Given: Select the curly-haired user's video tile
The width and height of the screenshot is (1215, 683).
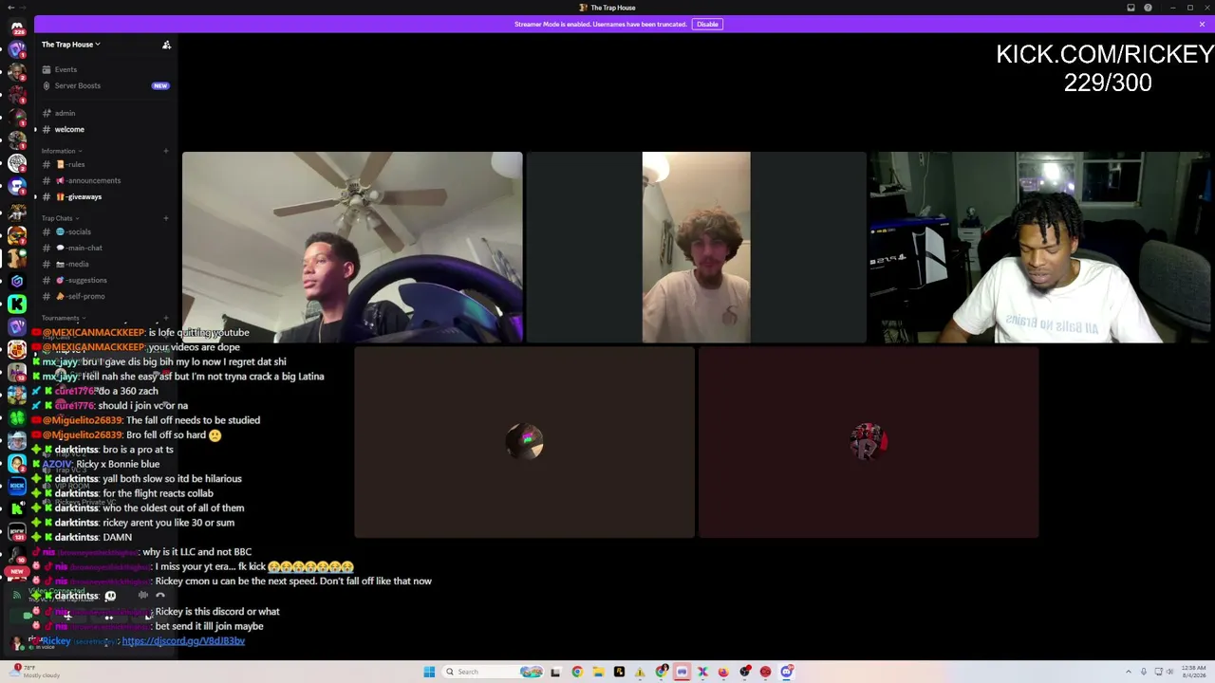Looking at the screenshot, I should click(x=696, y=247).
